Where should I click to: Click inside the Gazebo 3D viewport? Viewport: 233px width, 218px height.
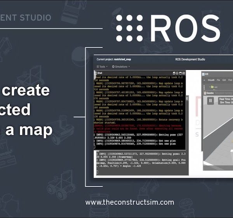218,133
